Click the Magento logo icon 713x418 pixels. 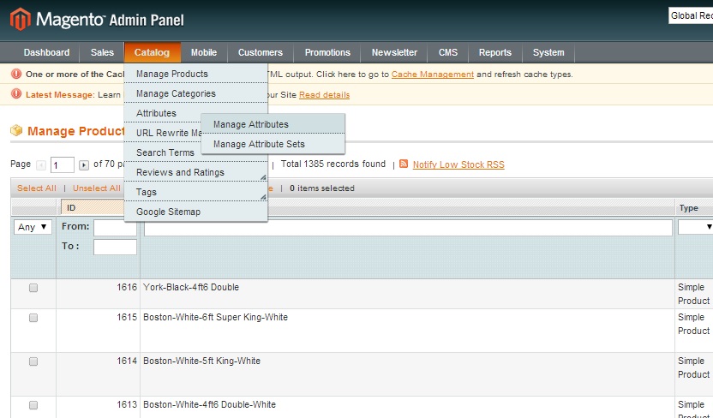(x=20, y=19)
